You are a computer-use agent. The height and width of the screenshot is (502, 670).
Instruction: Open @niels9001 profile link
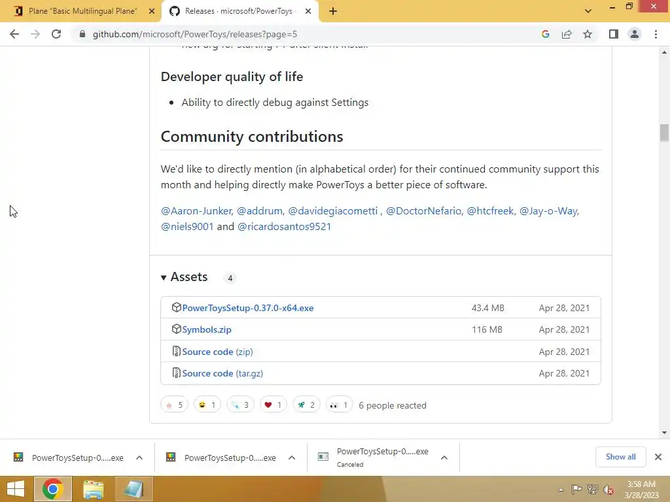(186, 227)
